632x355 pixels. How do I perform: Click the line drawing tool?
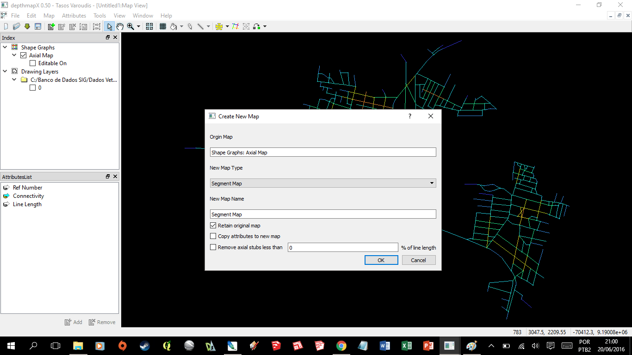pyautogui.click(x=200, y=27)
